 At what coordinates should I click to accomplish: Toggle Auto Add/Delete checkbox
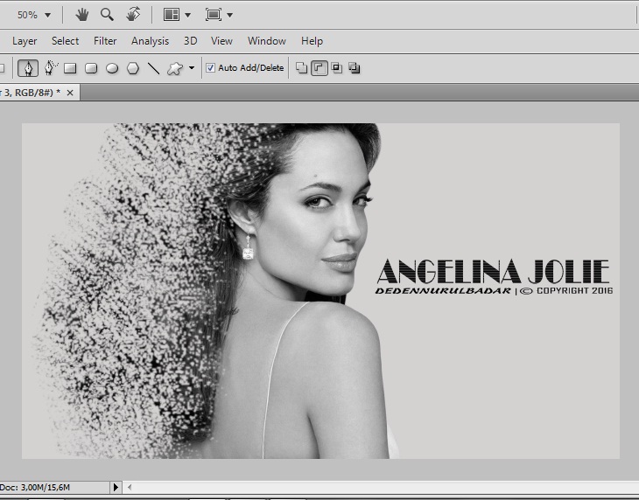pyautogui.click(x=210, y=68)
